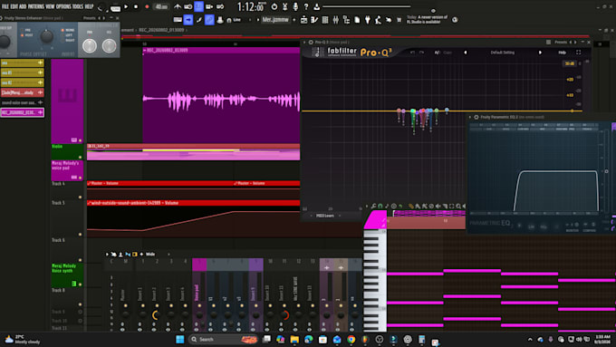
Task: Open the Mixer view icon
Action: point(336,20)
